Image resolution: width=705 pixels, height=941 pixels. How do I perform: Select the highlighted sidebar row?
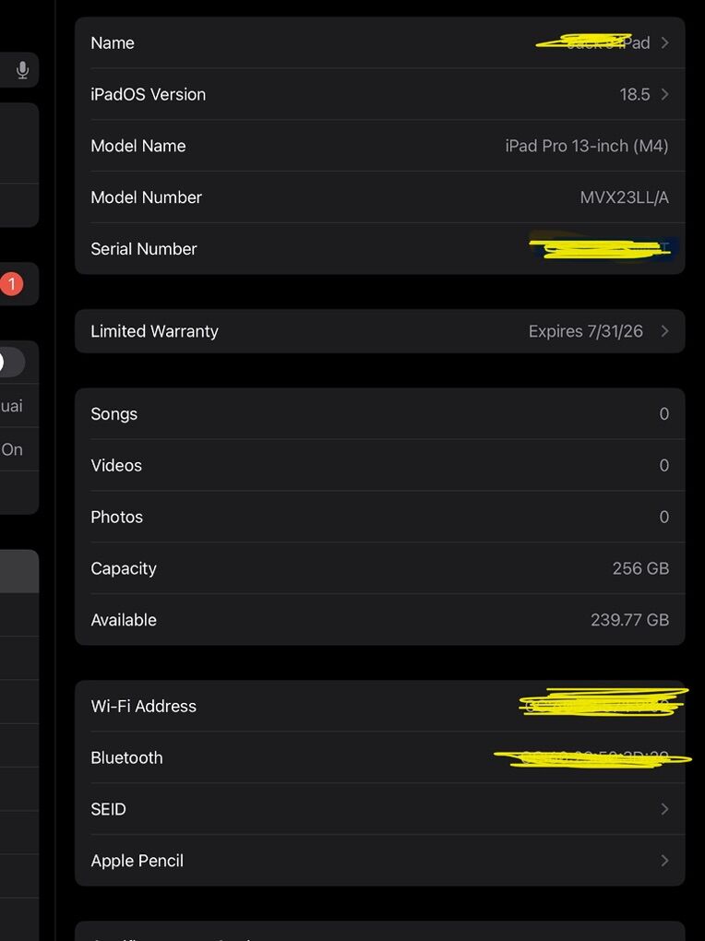18,572
